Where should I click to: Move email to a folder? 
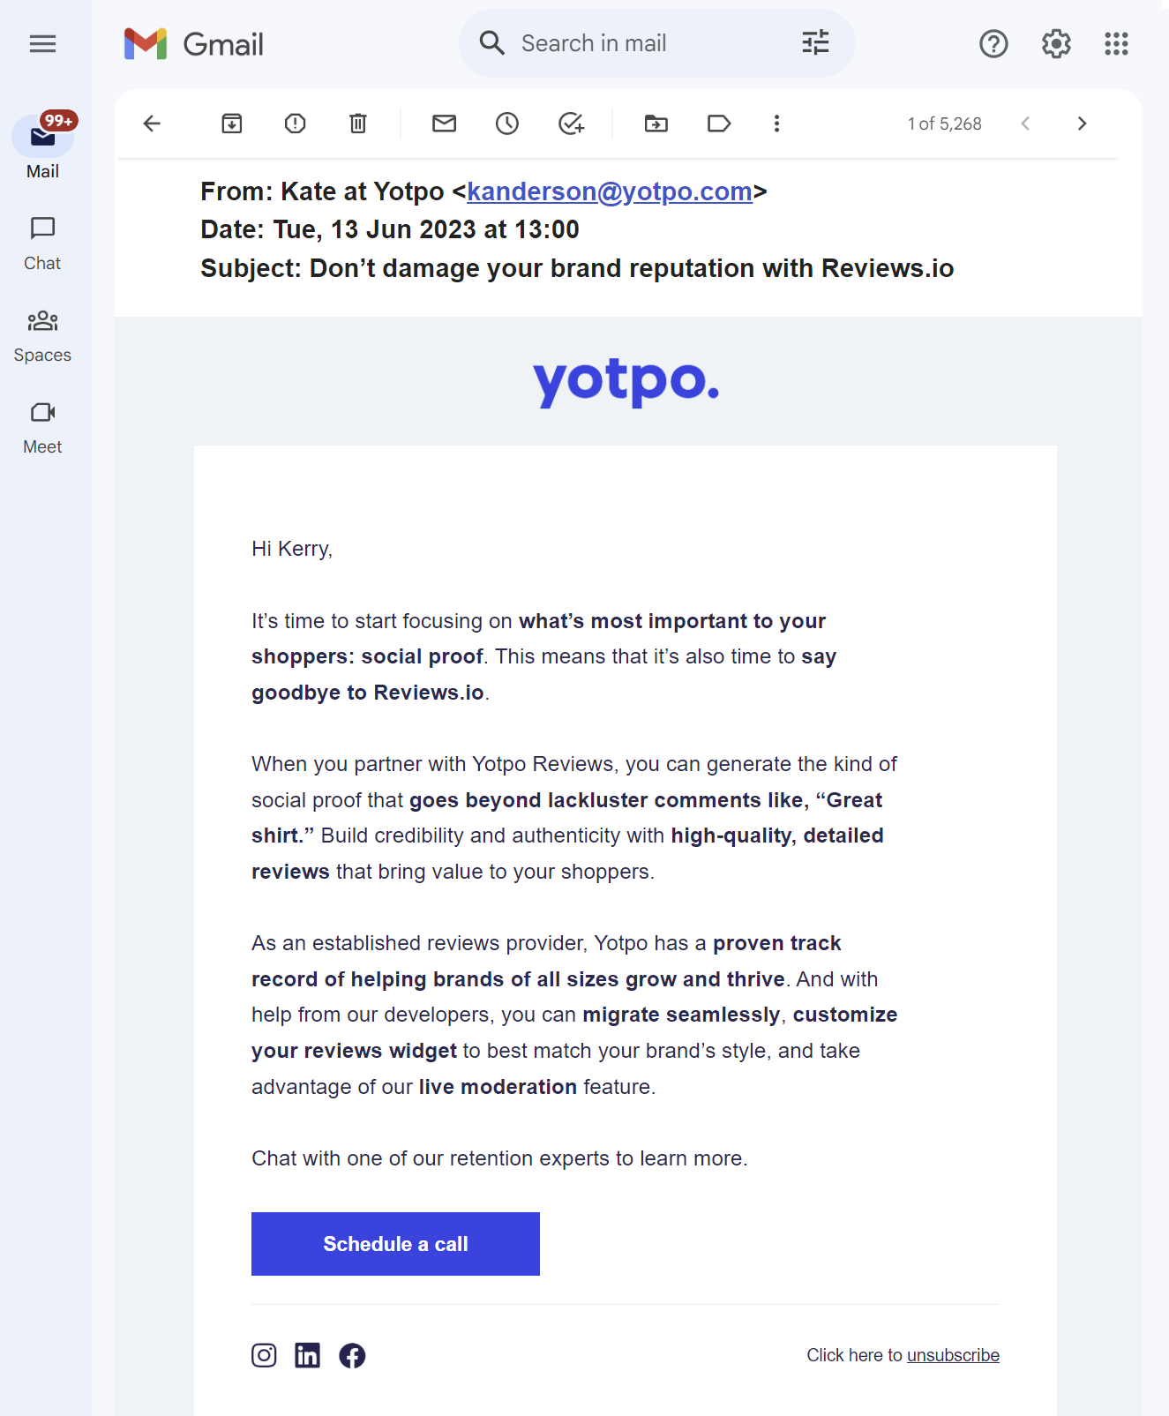coord(656,124)
